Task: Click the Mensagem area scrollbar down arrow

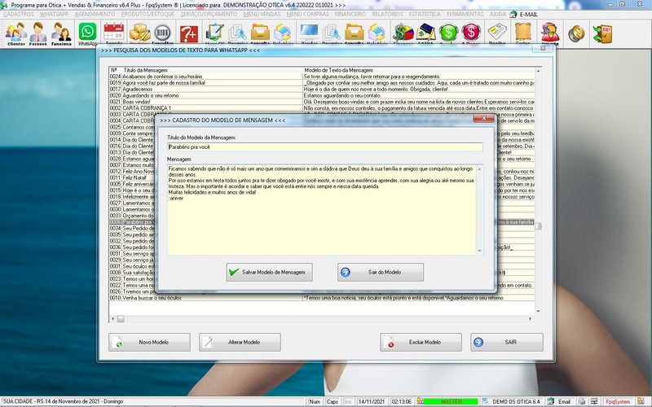Action: [x=479, y=251]
